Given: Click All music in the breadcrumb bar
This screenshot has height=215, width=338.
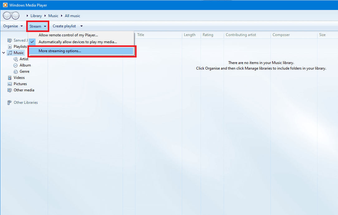Looking at the screenshot, I should 72,16.
